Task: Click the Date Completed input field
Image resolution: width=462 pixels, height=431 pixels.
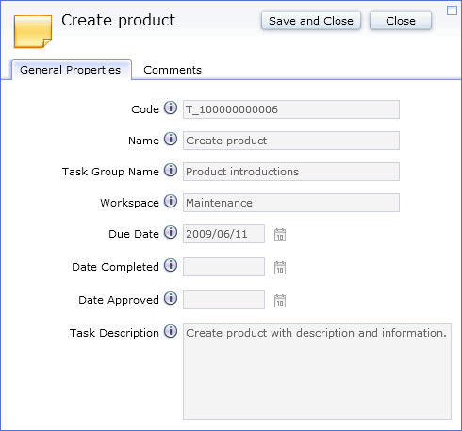Action: pyautogui.click(x=223, y=267)
